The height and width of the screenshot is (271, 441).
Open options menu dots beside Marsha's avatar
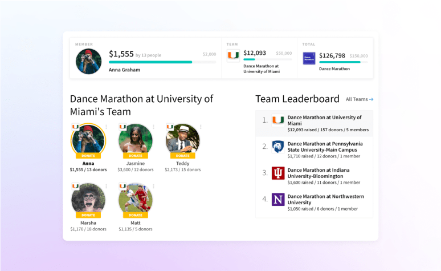click(x=107, y=187)
